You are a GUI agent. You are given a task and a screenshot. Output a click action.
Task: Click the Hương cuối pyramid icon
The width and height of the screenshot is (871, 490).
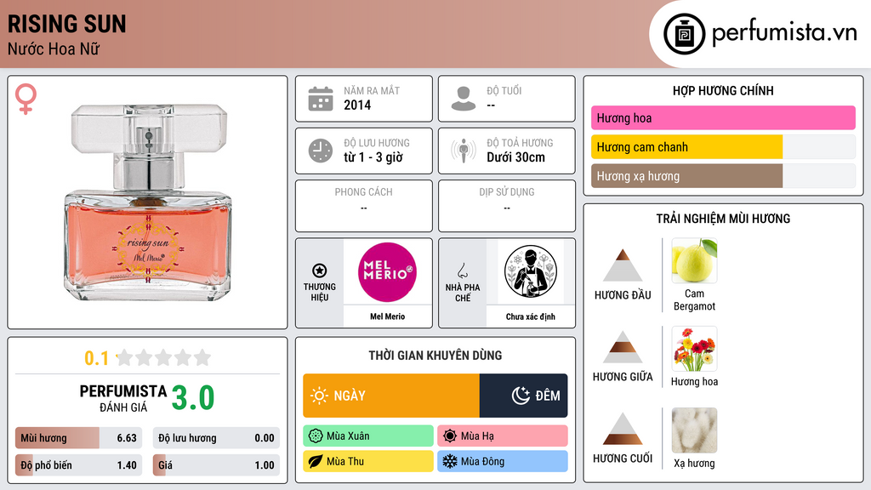point(623,429)
